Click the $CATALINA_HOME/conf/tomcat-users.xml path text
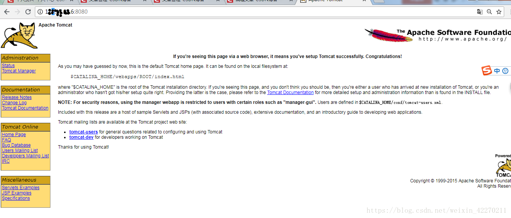511x218 pixels. point(400,102)
